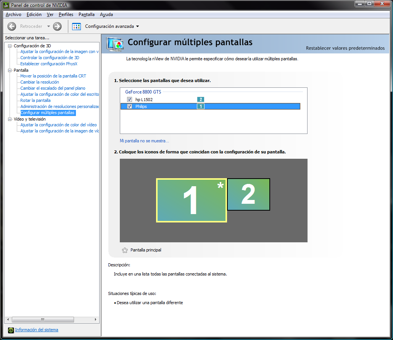Image resolution: width=393 pixels, height=340 pixels.
Task: Open the back history dropdown arrow
Action: [x=48, y=26]
